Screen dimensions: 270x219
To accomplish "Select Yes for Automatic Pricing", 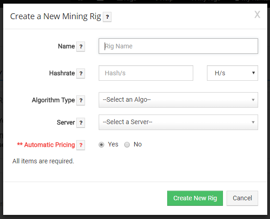I will click(101, 145).
